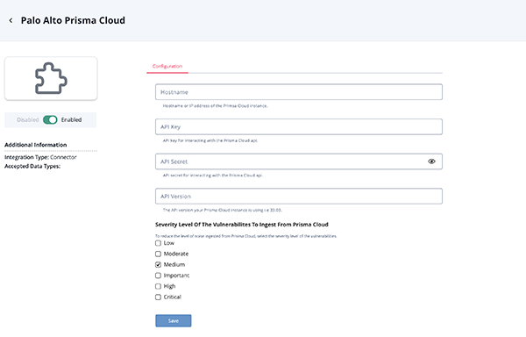Click the 'Enabled' label text
This screenshot has height=337, width=526.
click(x=72, y=120)
